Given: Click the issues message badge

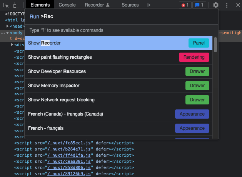Looking at the screenshot, I should (199, 5).
